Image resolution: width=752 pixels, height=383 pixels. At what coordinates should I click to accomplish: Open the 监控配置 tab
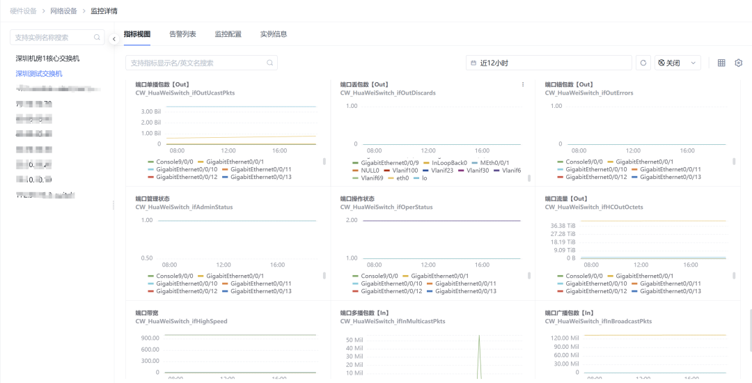[x=228, y=34]
